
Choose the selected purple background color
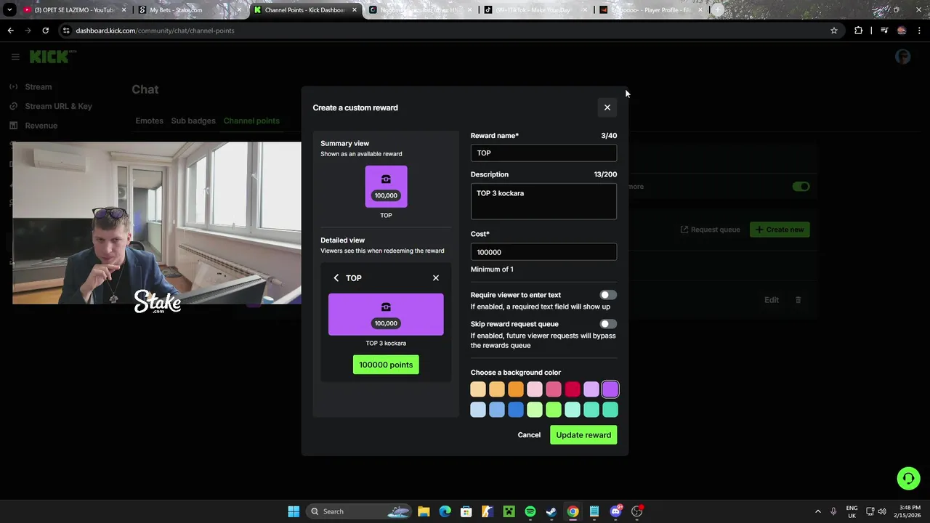610,390
